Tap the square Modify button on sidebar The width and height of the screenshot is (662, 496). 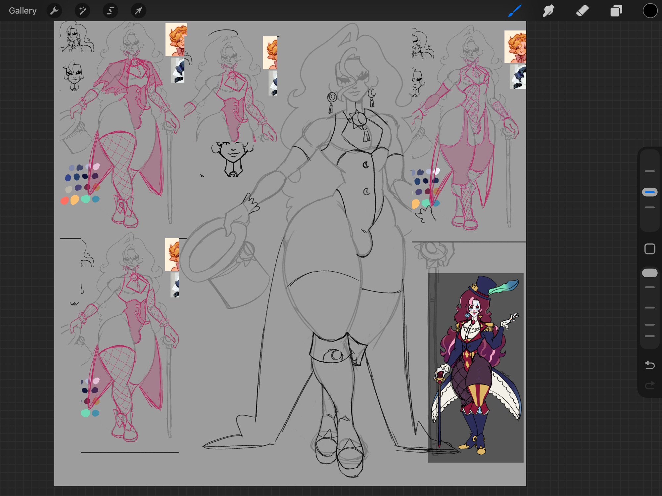click(x=649, y=249)
